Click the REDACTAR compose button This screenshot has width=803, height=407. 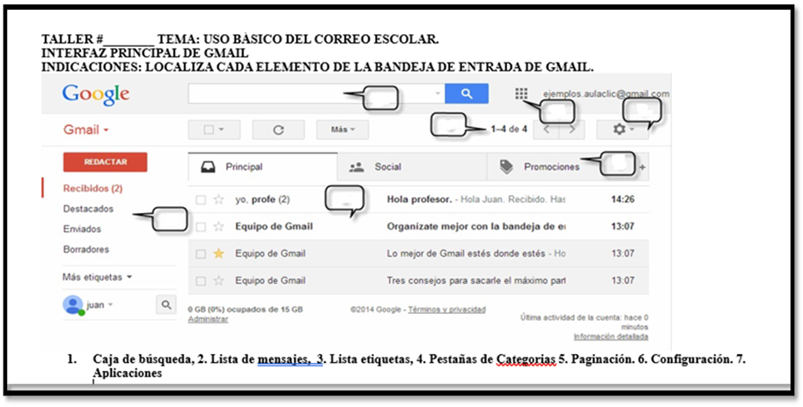[105, 162]
